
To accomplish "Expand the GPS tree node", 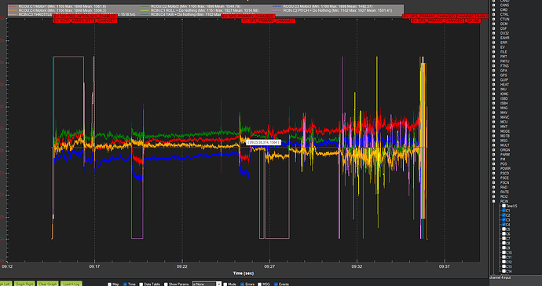I will pos(493,75).
